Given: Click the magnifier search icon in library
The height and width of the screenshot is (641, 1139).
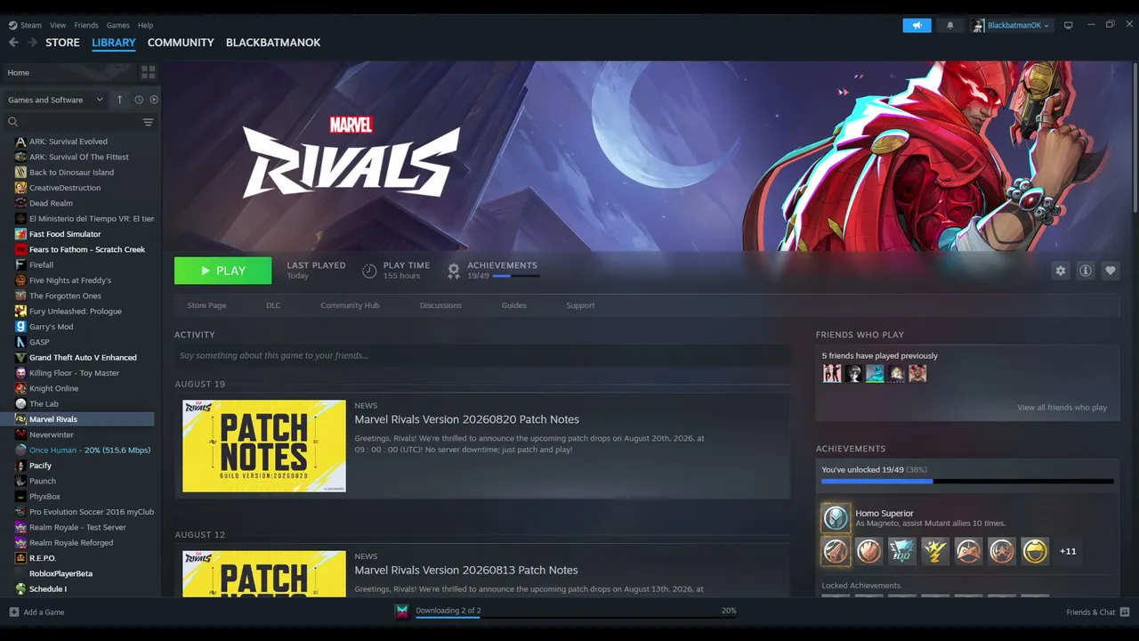Looking at the screenshot, I should tap(13, 122).
